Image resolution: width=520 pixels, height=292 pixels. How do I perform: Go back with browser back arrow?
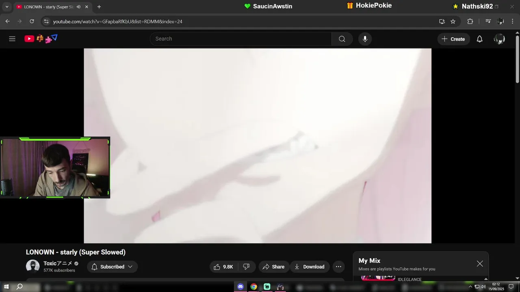pyautogui.click(x=7, y=21)
